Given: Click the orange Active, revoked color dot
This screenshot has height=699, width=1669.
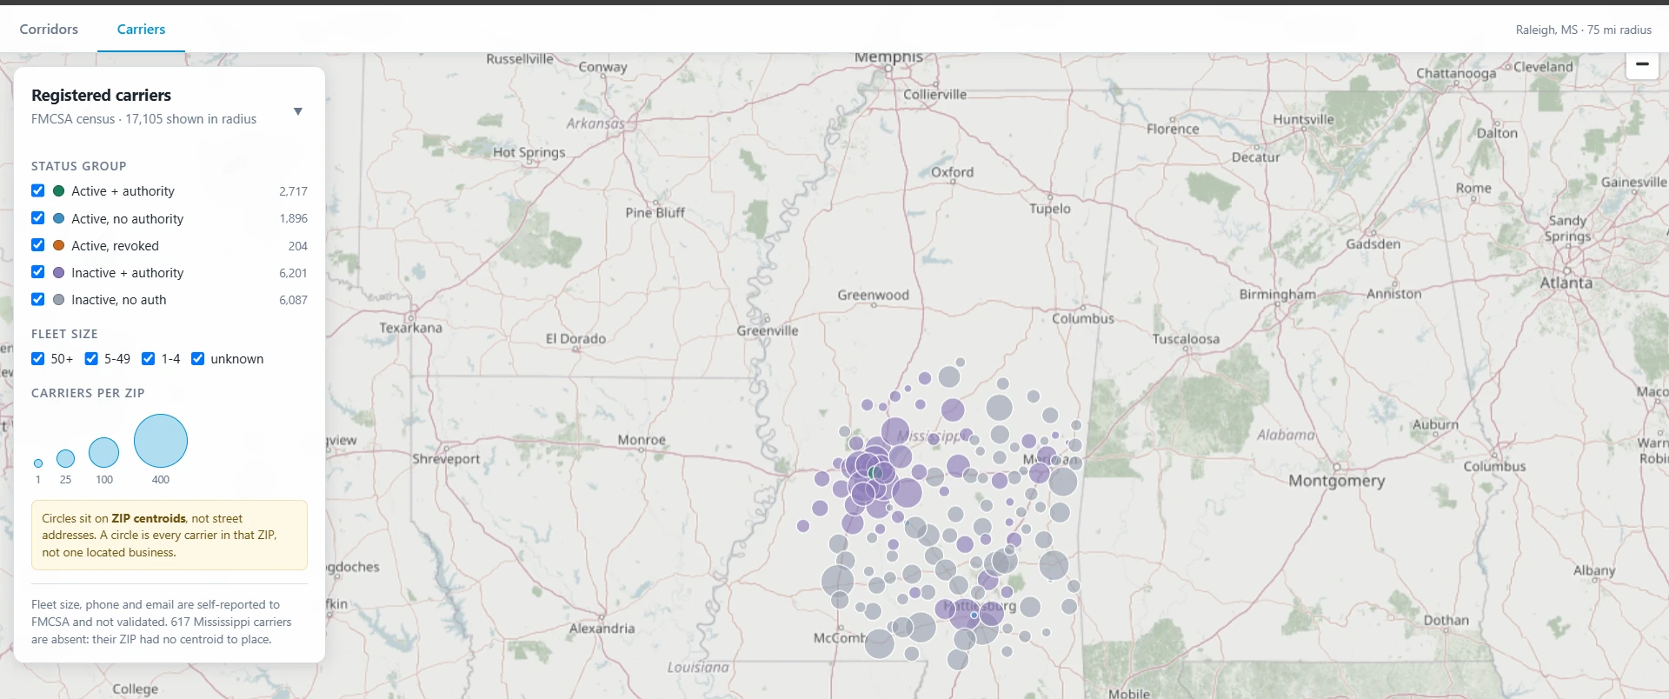Looking at the screenshot, I should point(58,245).
